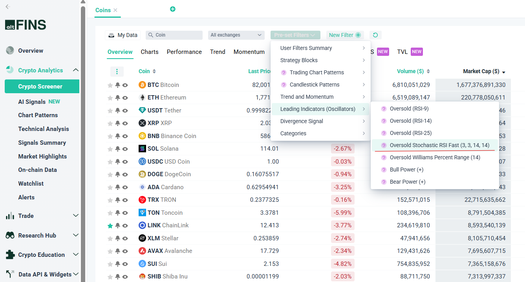525x282 pixels.
Task: Click the help icon next to Oversold (RSI-9)
Action: point(384,109)
